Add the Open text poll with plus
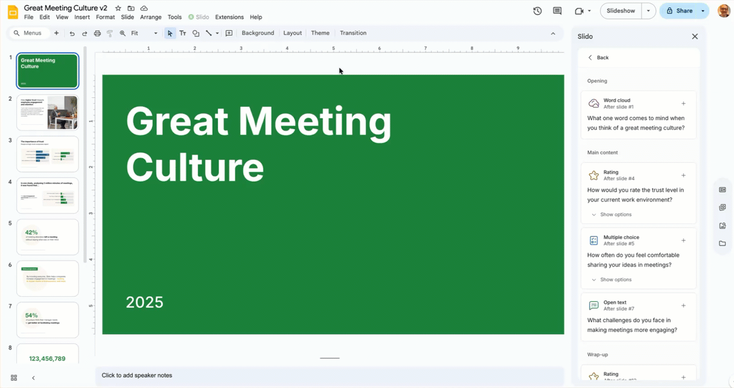Image resolution: width=734 pixels, height=388 pixels. [x=683, y=306]
